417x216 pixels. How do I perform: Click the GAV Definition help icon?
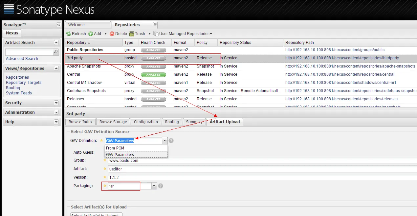(x=171, y=141)
